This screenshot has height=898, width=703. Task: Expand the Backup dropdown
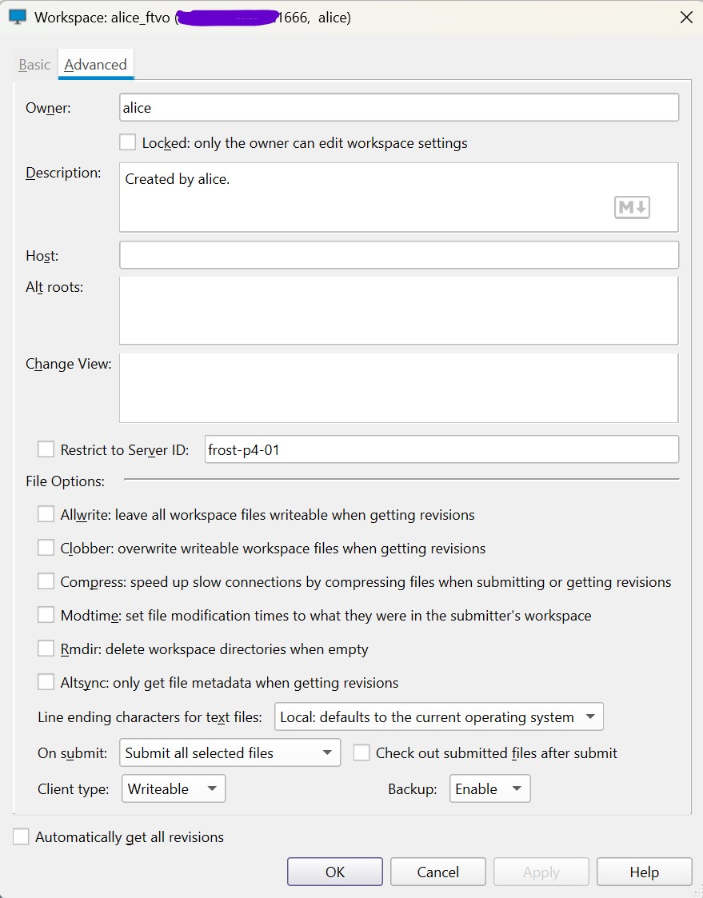[x=489, y=789]
